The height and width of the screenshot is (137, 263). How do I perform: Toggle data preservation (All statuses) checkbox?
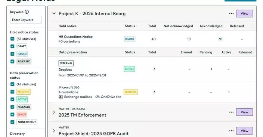click(x=12, y=84)
